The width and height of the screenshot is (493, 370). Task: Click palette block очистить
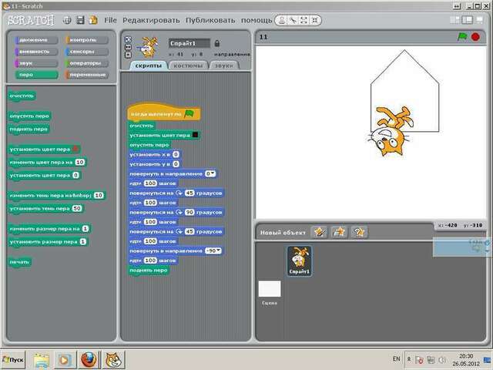pos(22,96)
